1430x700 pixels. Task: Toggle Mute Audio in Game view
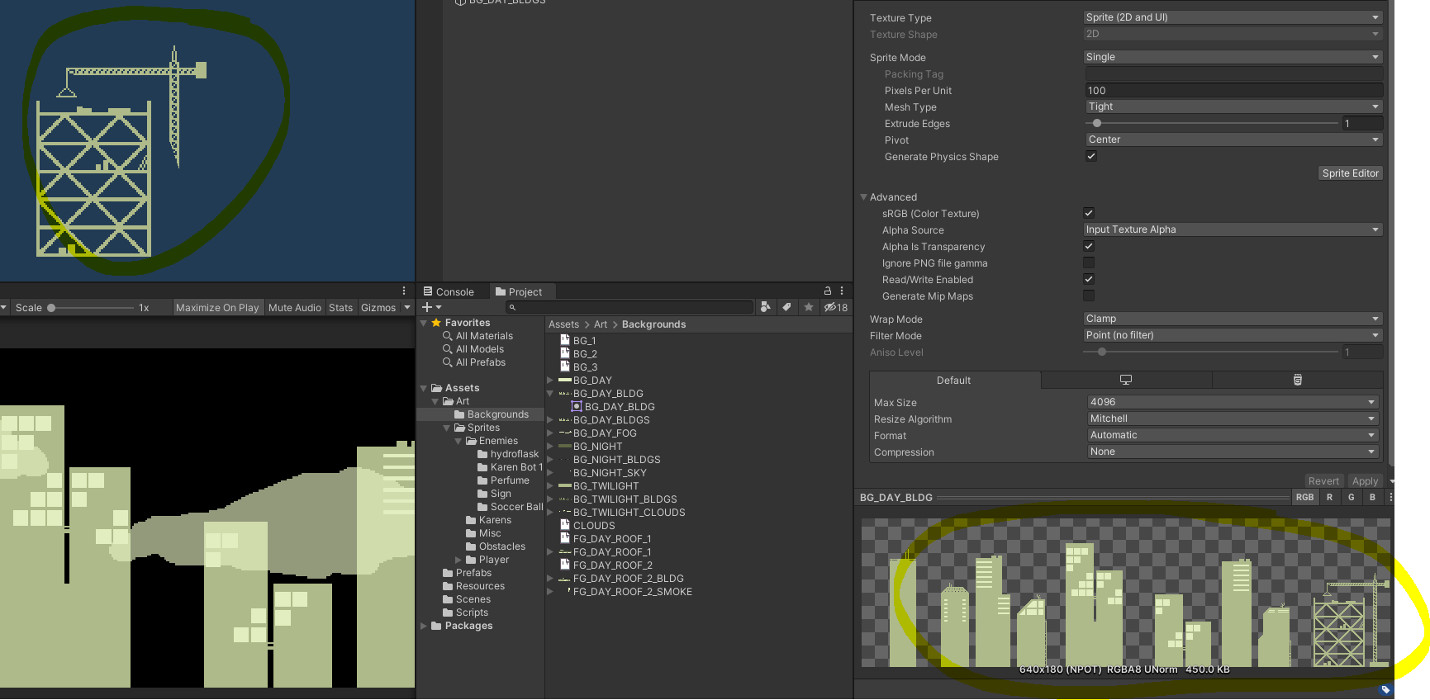pos(295,307)
